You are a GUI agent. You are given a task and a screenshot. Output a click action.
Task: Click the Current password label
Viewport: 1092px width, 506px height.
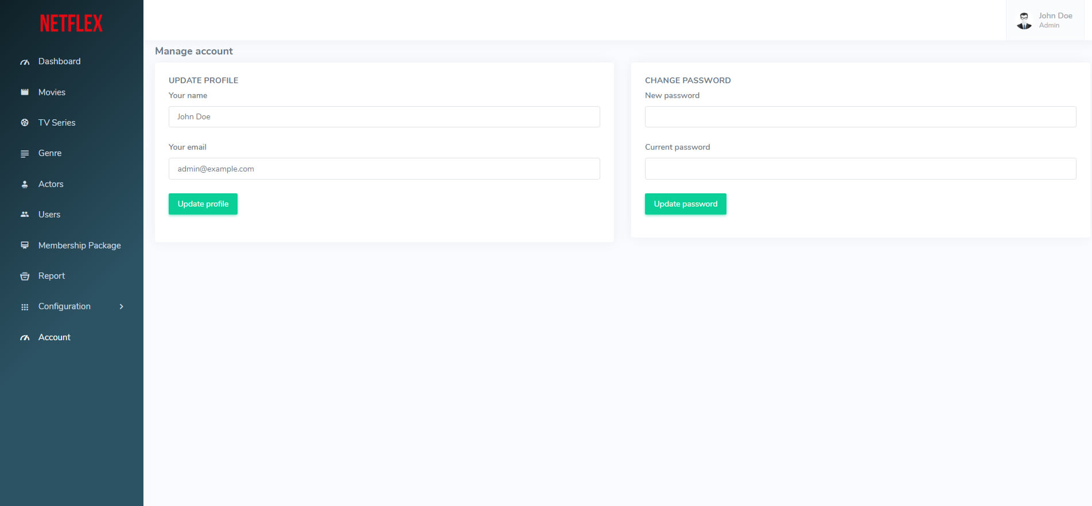coord(678,147)
